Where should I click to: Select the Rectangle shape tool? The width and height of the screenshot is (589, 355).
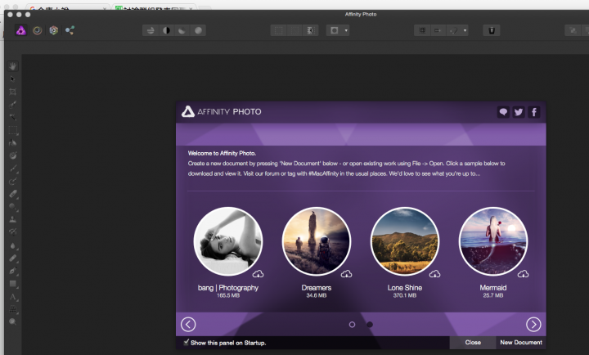pos(13,283)
